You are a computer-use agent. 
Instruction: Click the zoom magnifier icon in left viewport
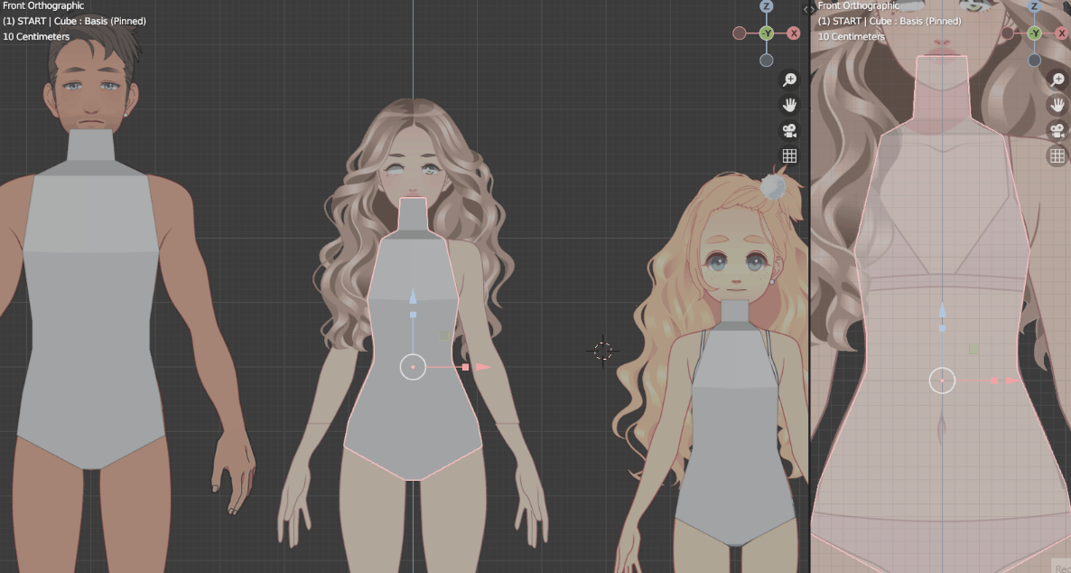tap(789, 80)
